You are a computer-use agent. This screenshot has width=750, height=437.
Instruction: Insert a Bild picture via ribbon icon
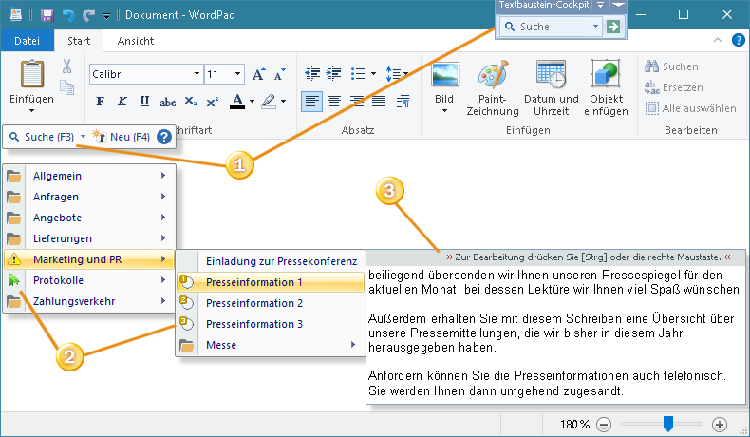click(x=444, y=76)
